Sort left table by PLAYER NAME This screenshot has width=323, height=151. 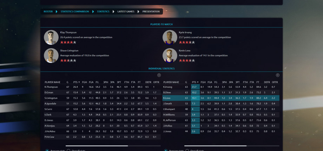click(x=53, y=82)
